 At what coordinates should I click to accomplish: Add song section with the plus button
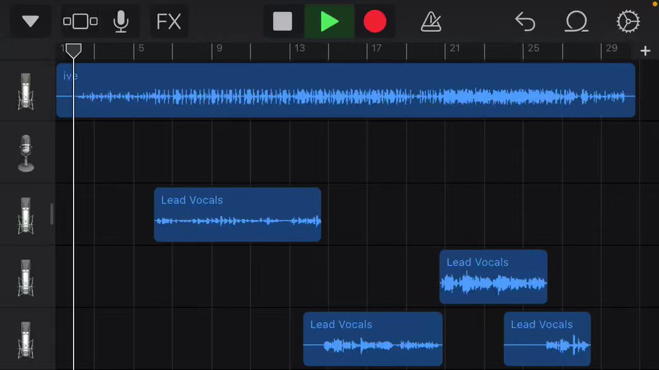pos(645,51)
